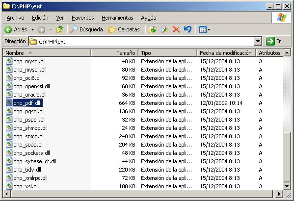Sort by Fecha de modificación column
Image resolution: width=294 pixels, height=201 pixels.
(x=226, y=53)
